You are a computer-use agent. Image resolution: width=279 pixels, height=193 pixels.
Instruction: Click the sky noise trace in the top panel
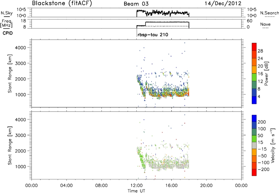163,13
